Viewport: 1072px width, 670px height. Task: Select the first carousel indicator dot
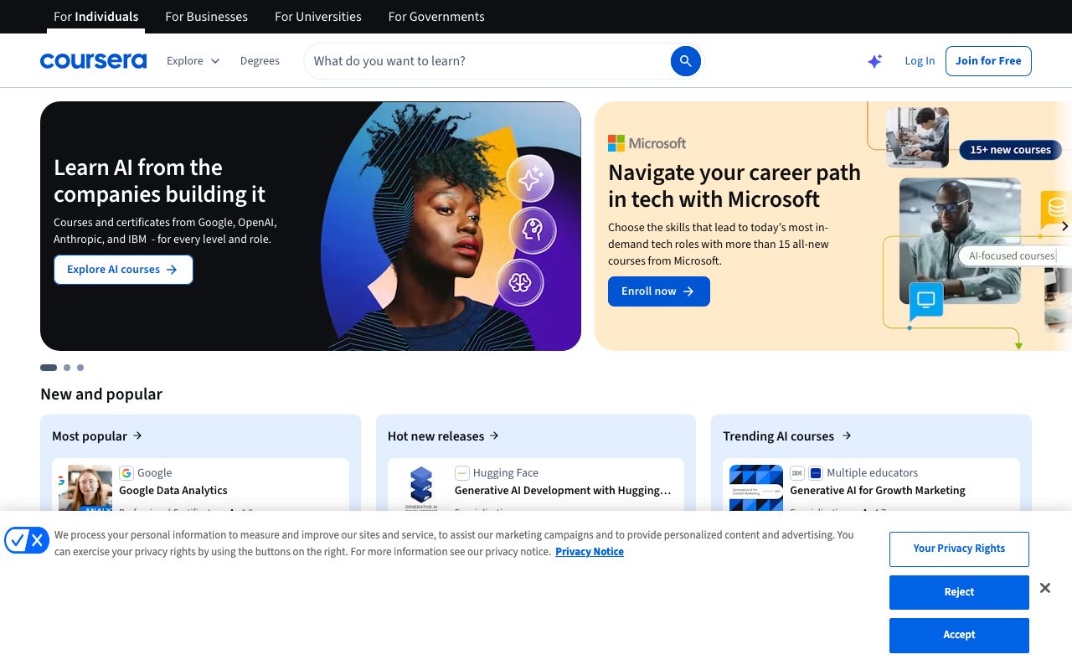coord(49,368)
